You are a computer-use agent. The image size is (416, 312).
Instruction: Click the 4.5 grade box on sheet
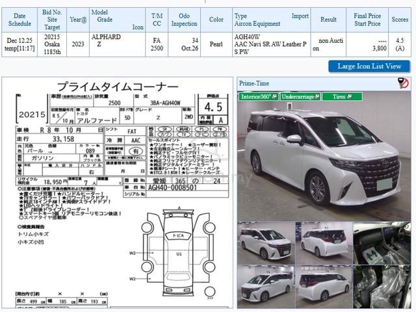tap(213, 107)
